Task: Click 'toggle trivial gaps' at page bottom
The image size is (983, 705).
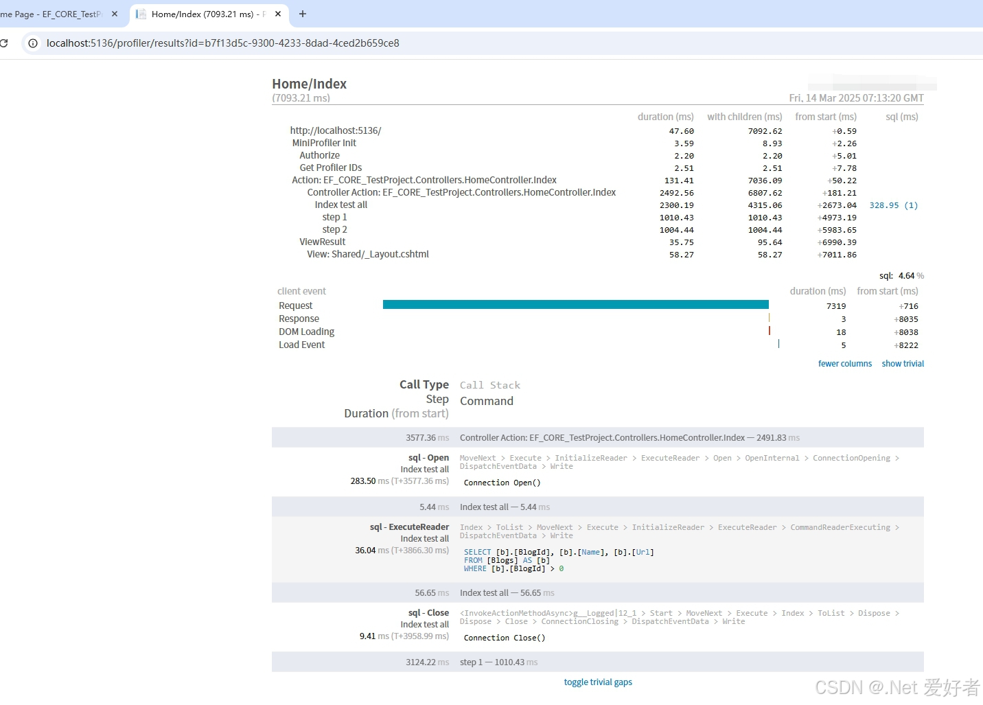Action: (598, 682)
